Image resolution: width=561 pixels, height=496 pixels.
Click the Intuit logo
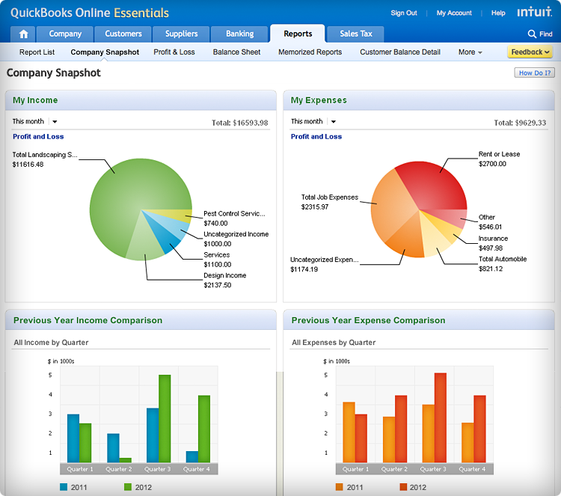(x=534, y=12)
